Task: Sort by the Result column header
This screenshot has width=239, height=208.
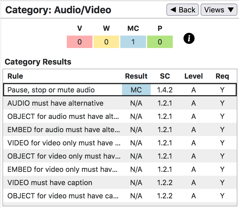Action: [136, 76]
